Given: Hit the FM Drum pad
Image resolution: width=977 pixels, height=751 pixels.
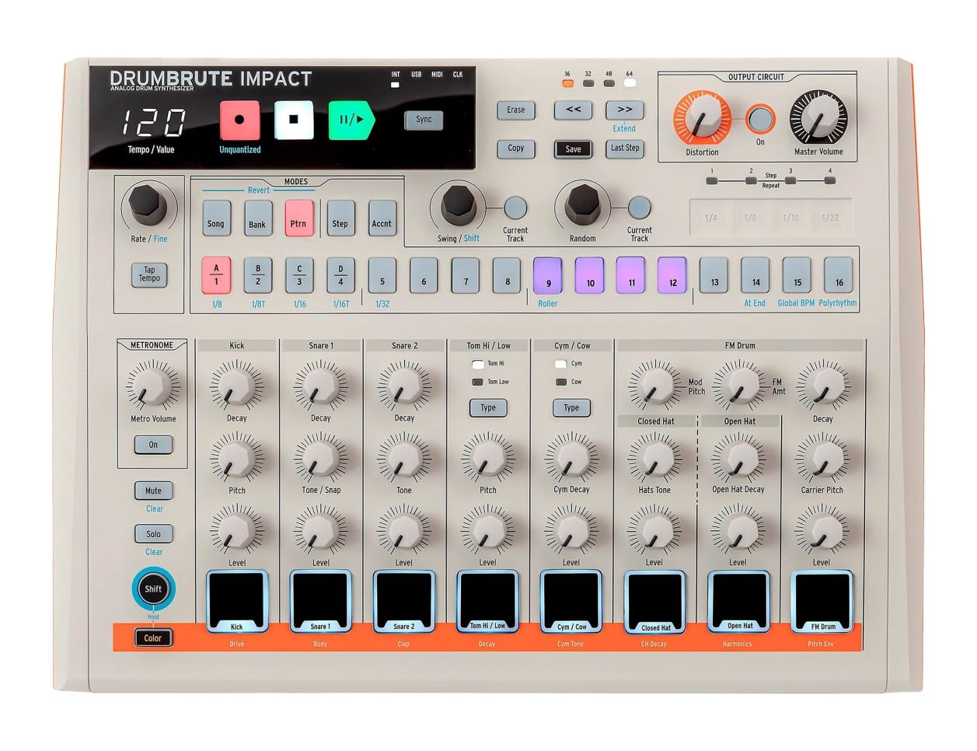Looking at the screenshot, I should [822, 601].
